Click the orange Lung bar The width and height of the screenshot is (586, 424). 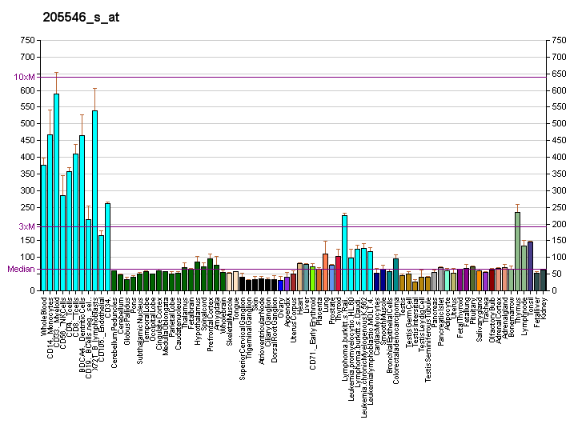[326, 272]
